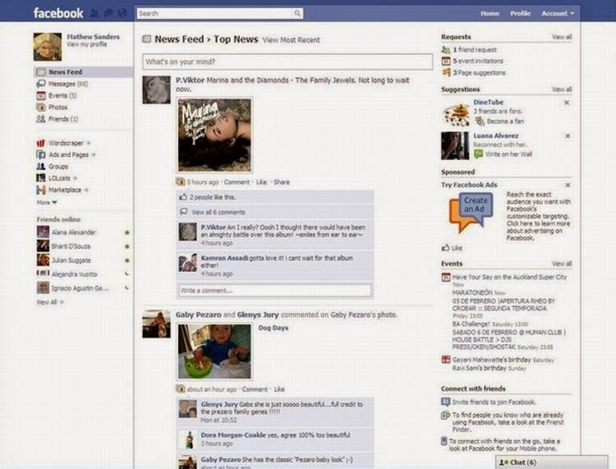This screenshot has width=616, height=469.
Task: Switch to View Most Recent feed
Action: click(x=291, y=39)
